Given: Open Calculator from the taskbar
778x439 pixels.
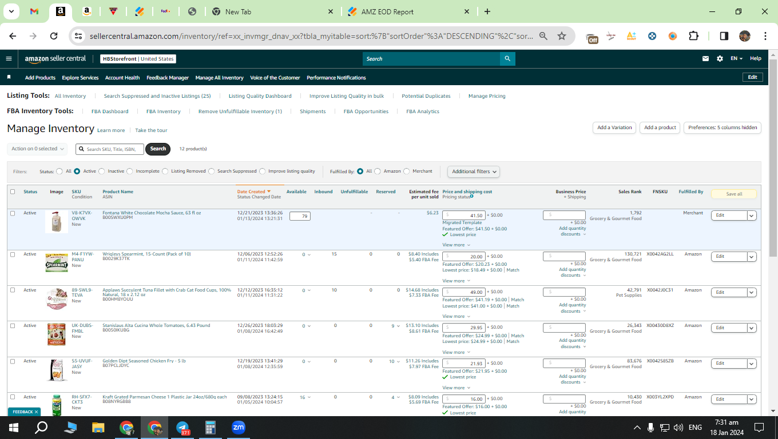Looking at the screenshot, I should [211, 427].
